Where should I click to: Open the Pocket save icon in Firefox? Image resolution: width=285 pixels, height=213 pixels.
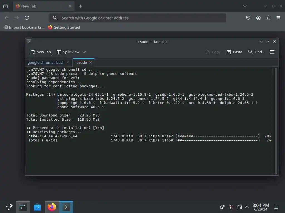point(248,18)
